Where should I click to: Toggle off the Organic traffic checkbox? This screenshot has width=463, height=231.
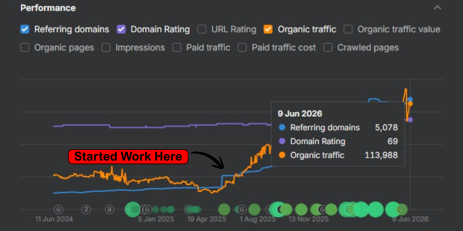pyautogui.click(x=268, y=29)
